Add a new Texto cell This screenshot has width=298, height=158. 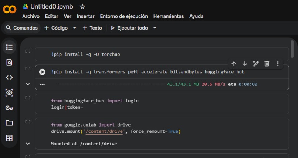coord(92,28)
